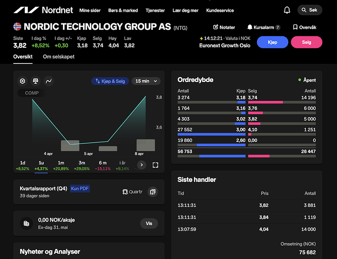337x259 pixels.
Task: Open the Søk search field
Action: (310, 10)
